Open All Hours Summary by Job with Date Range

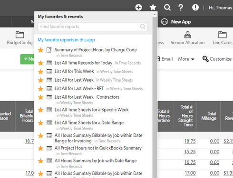pyautogui.click(x=96, y=161)
